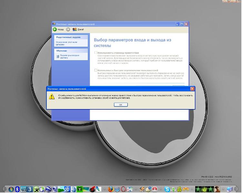Open My Computer icon in dock
Image resolution: width=242 pixels, height=193 pixels.
pyautogui.click(x=230, y=189)
